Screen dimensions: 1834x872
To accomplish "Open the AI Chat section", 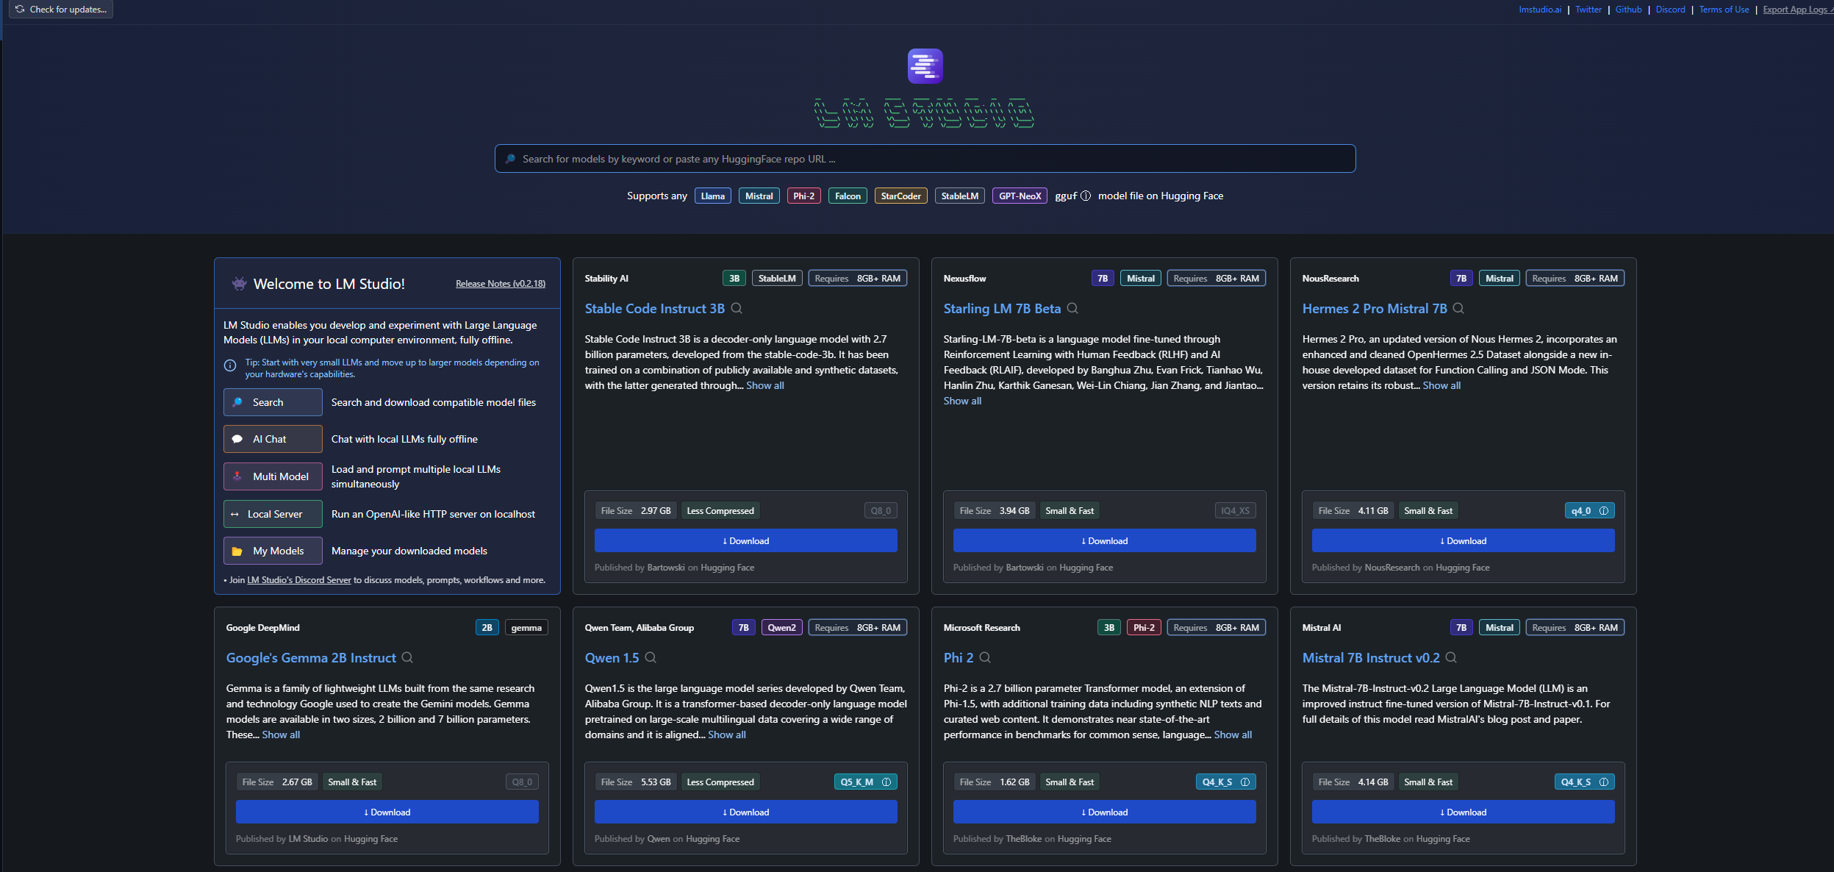I will point(273,439).
